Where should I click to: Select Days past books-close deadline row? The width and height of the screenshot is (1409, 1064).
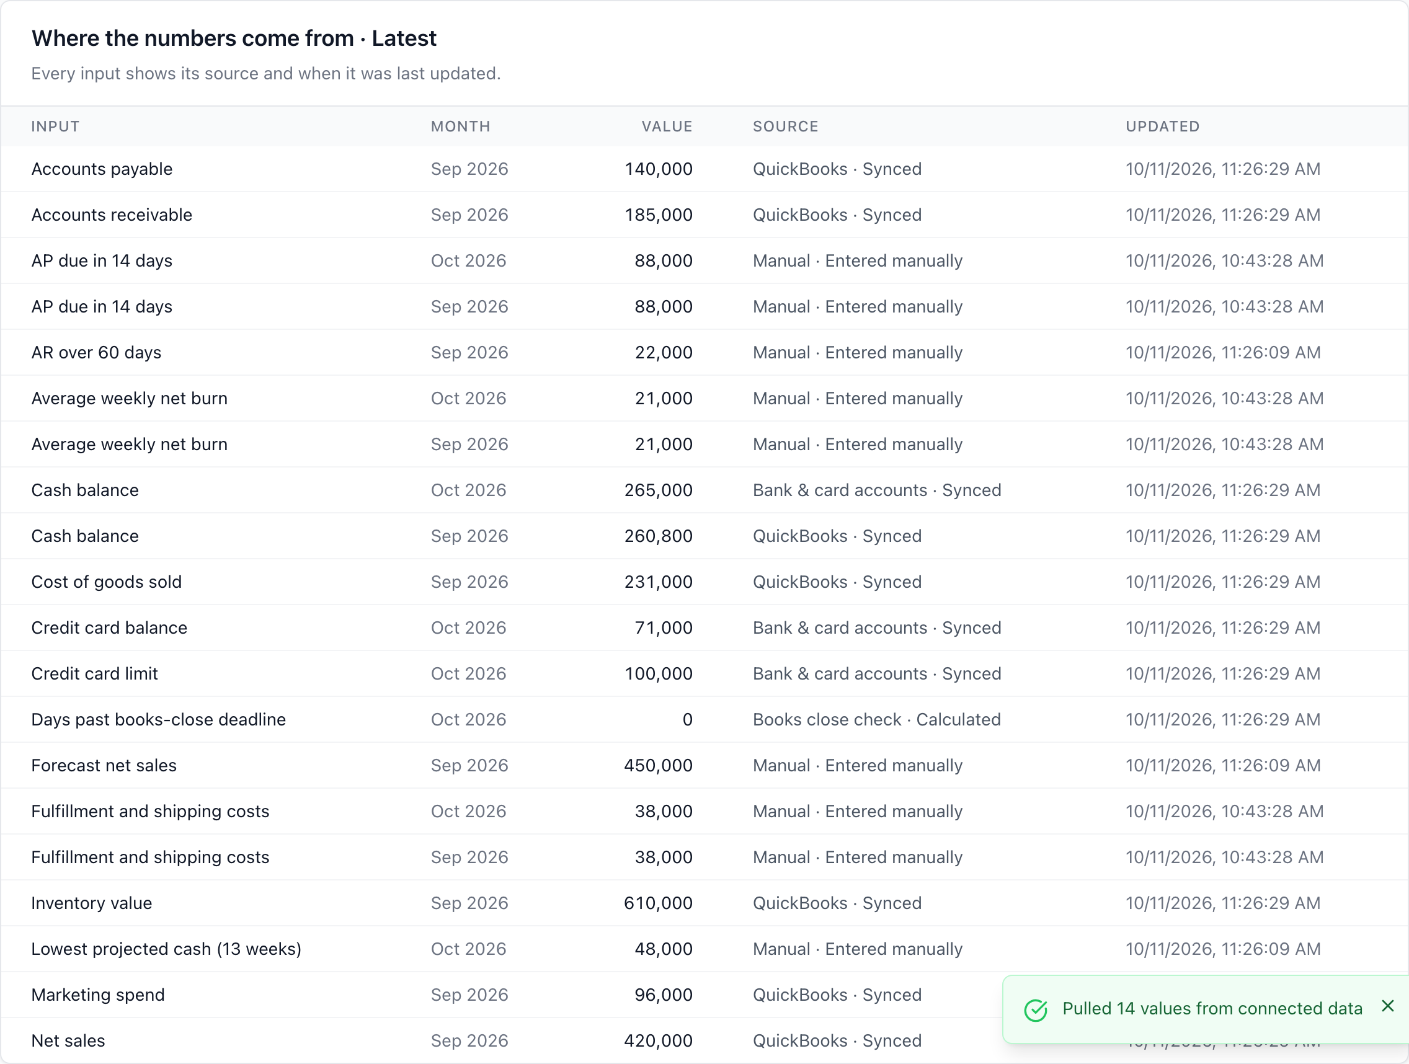pyautogui.click(x=704, y=719)
